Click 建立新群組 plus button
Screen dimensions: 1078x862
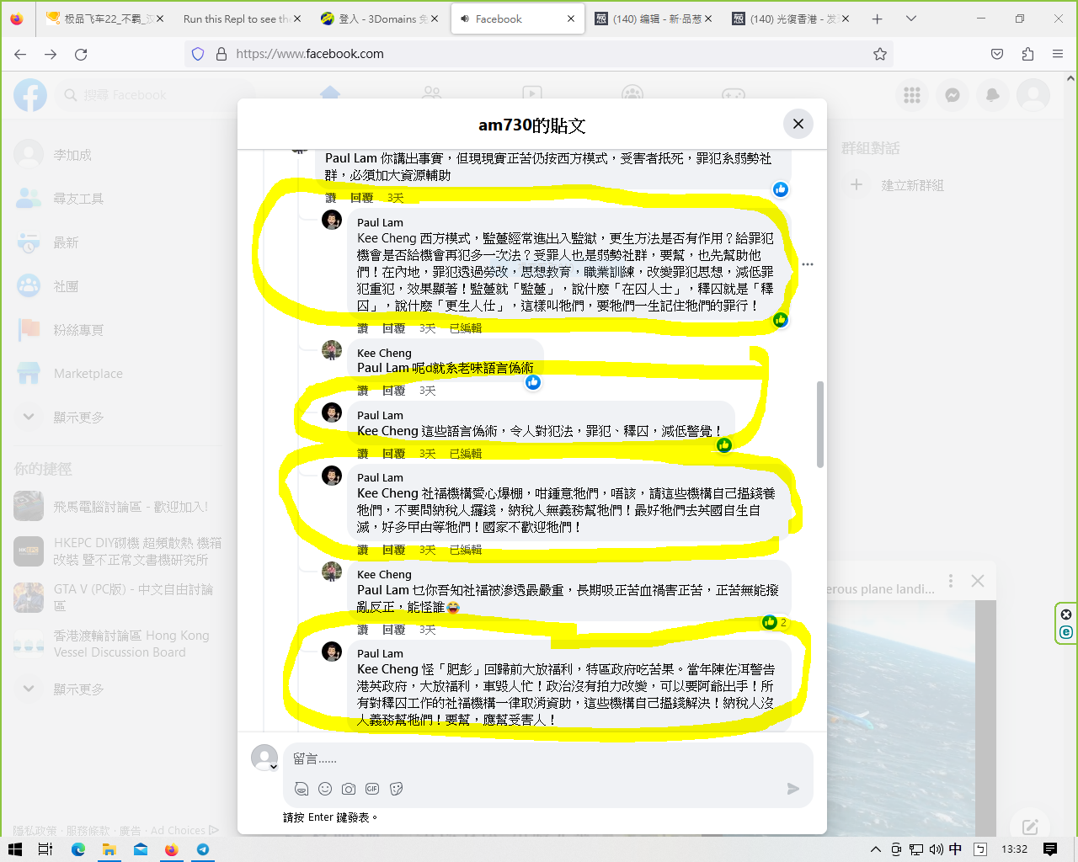tap(857, 184)
